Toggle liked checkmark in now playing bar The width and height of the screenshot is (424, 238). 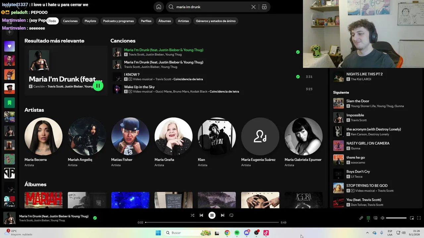coord(95,218)
